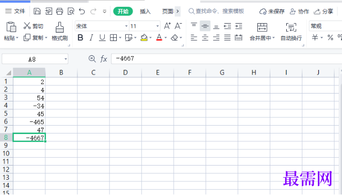Click the increase indent icon

pos(239,26)
